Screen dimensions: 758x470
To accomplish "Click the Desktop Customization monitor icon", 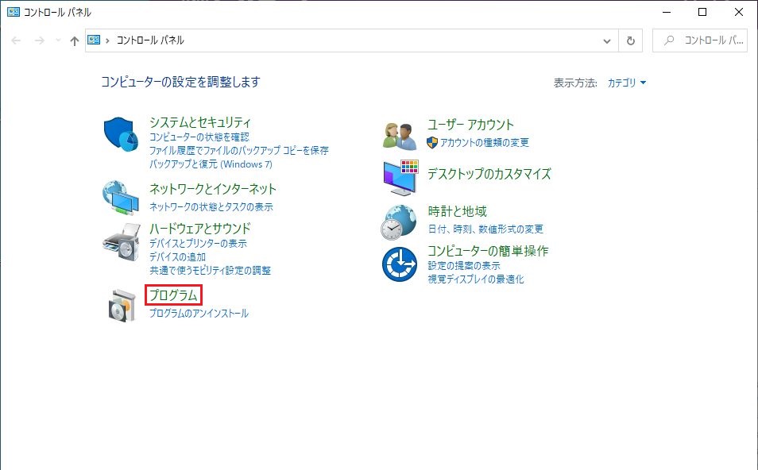I will [x=400, y=177].
